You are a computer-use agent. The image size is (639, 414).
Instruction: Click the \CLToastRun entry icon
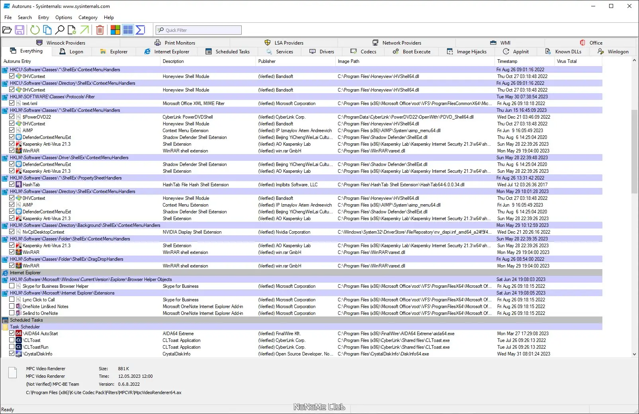pos(19,347)
